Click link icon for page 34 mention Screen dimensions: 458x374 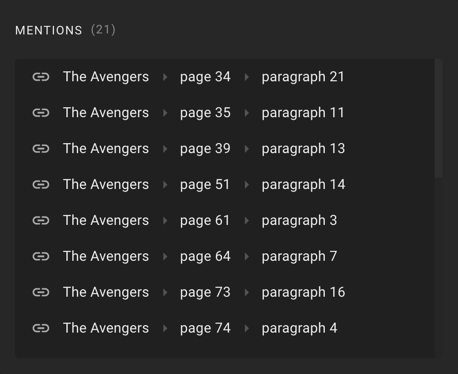[x=41, y=77]
